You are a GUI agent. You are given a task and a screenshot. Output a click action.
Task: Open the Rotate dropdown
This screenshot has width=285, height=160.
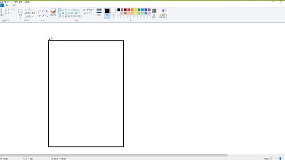click(29, 16)
